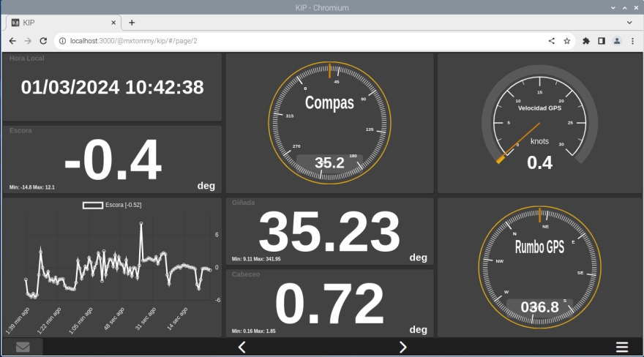Open the Extensions puzzle icon
644x357 pixels.
tap(586, 41)
